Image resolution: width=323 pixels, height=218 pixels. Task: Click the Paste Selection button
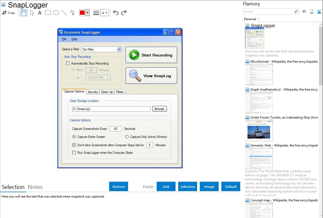click(x=188, y=187)
